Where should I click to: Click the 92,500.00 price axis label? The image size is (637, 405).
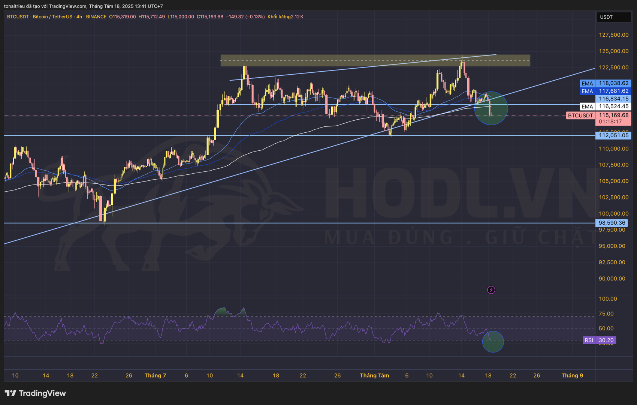click(612, 262)
